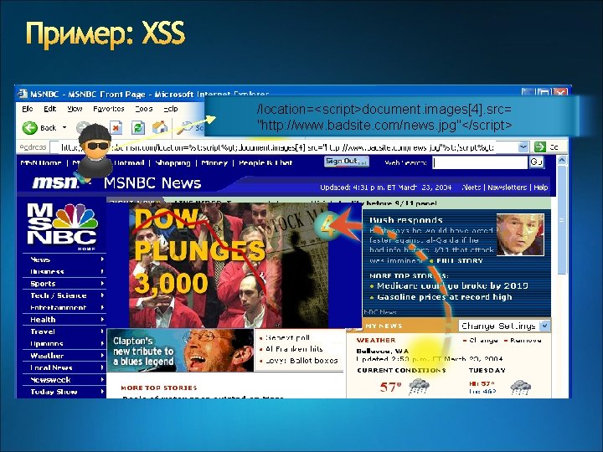Click the Web search text box
The height and width of the screenshot is (452, 603).
480,162
